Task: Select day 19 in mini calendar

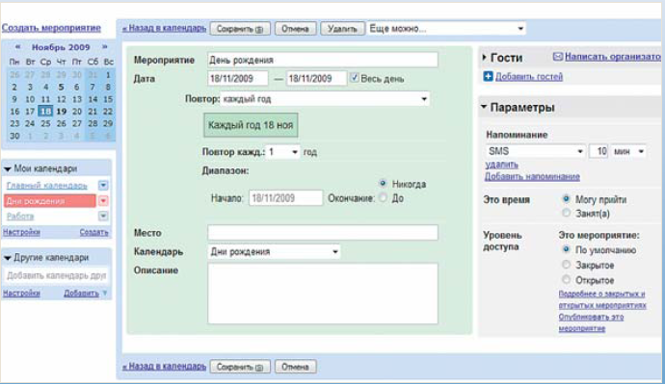Action: click(x=61, y=112)
